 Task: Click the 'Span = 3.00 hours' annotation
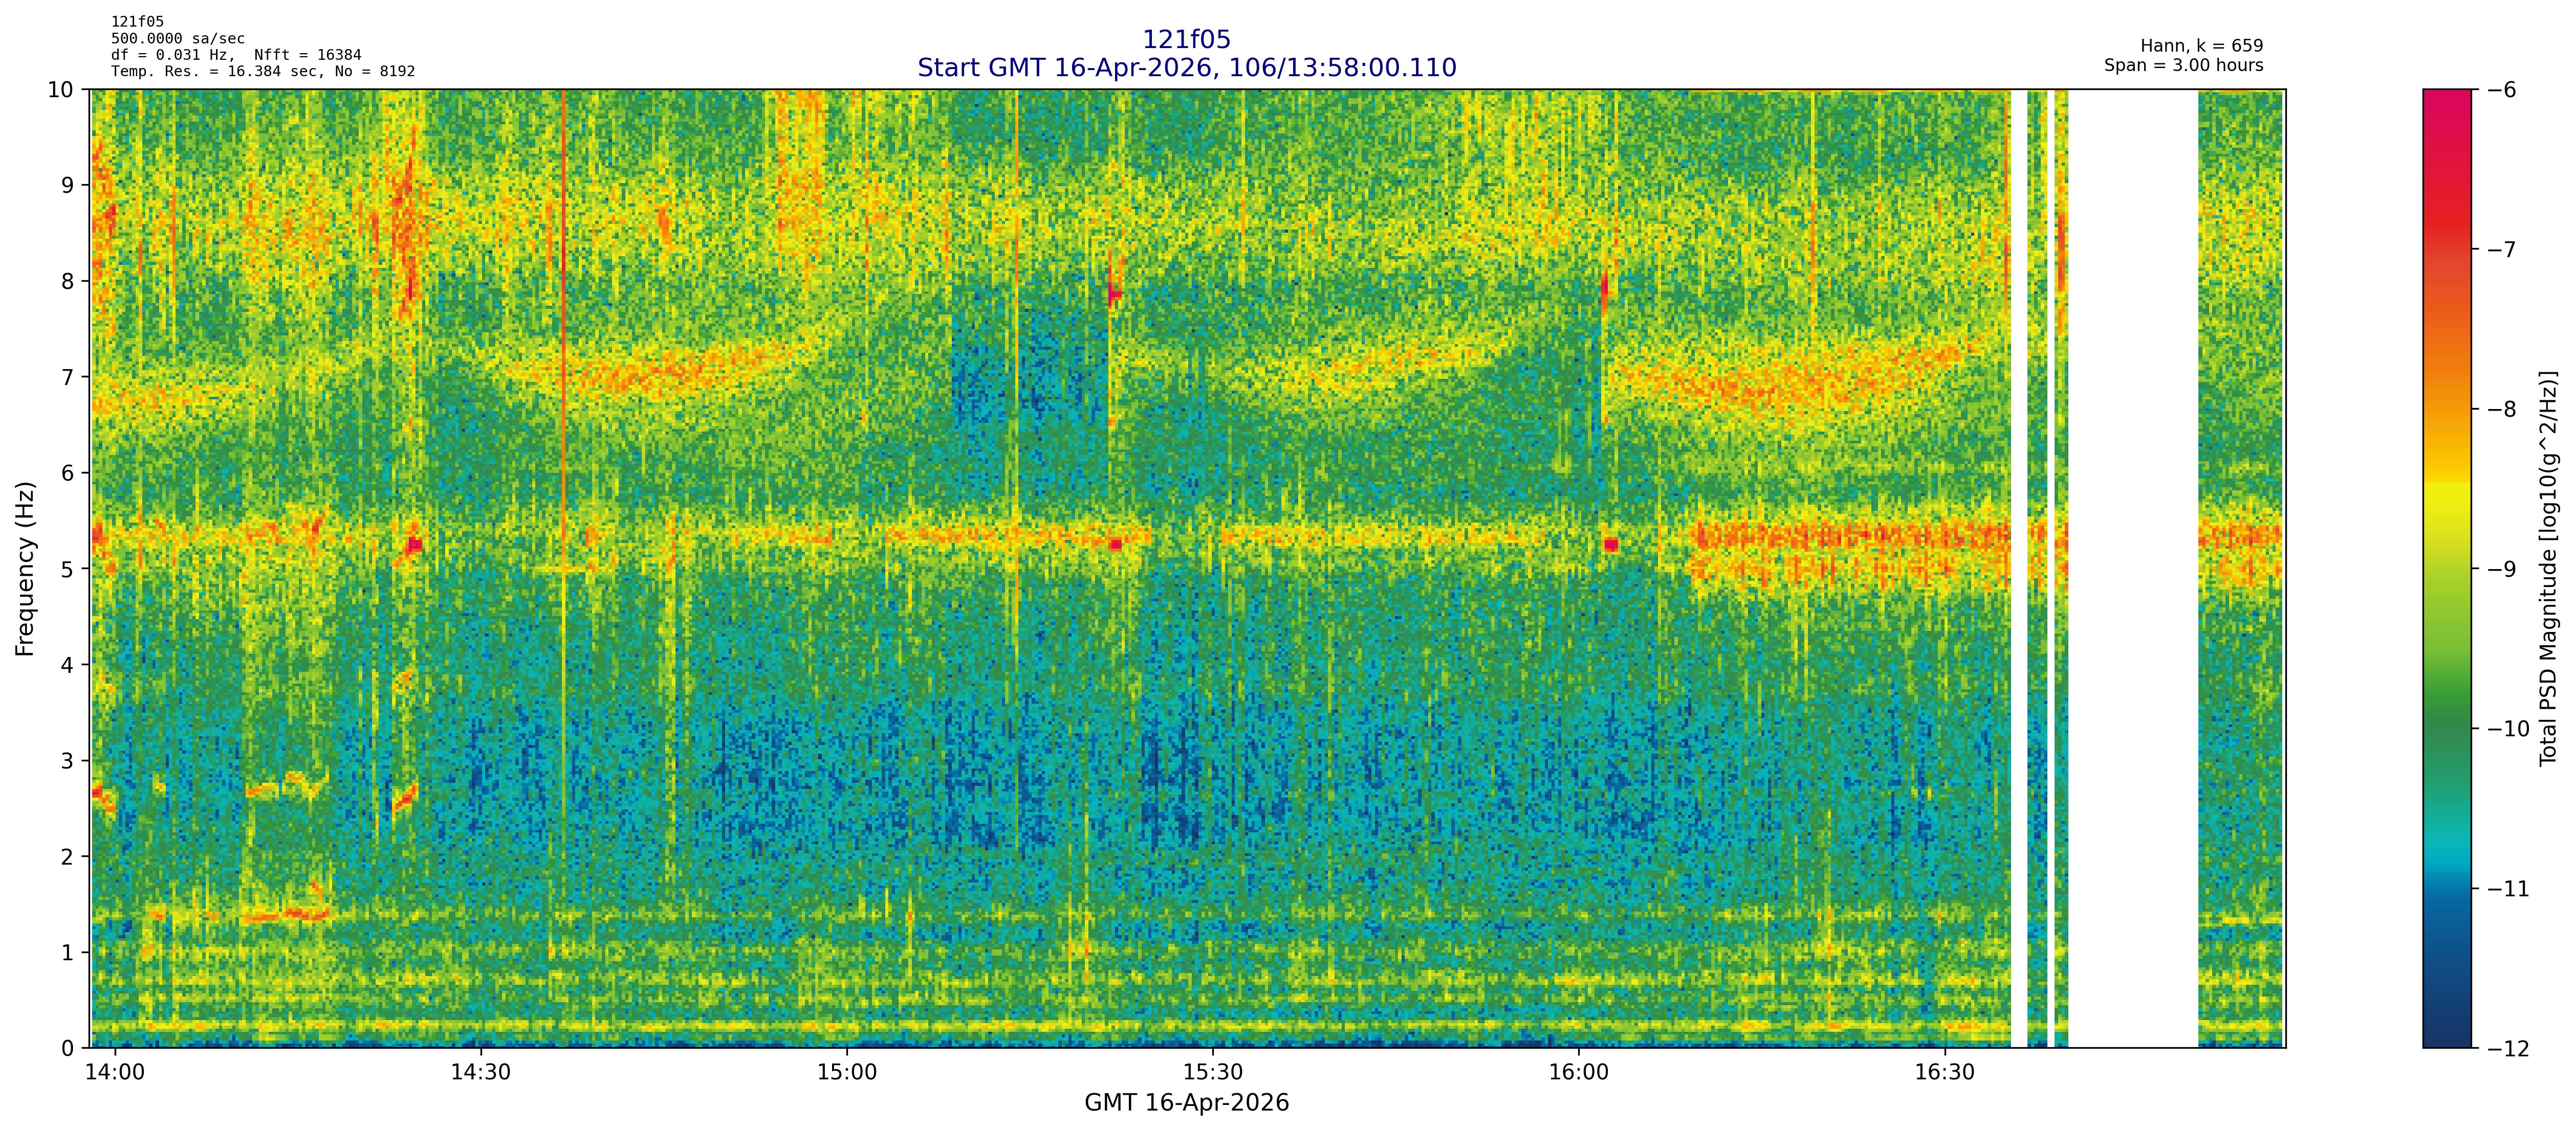(x=2183, y=65)
